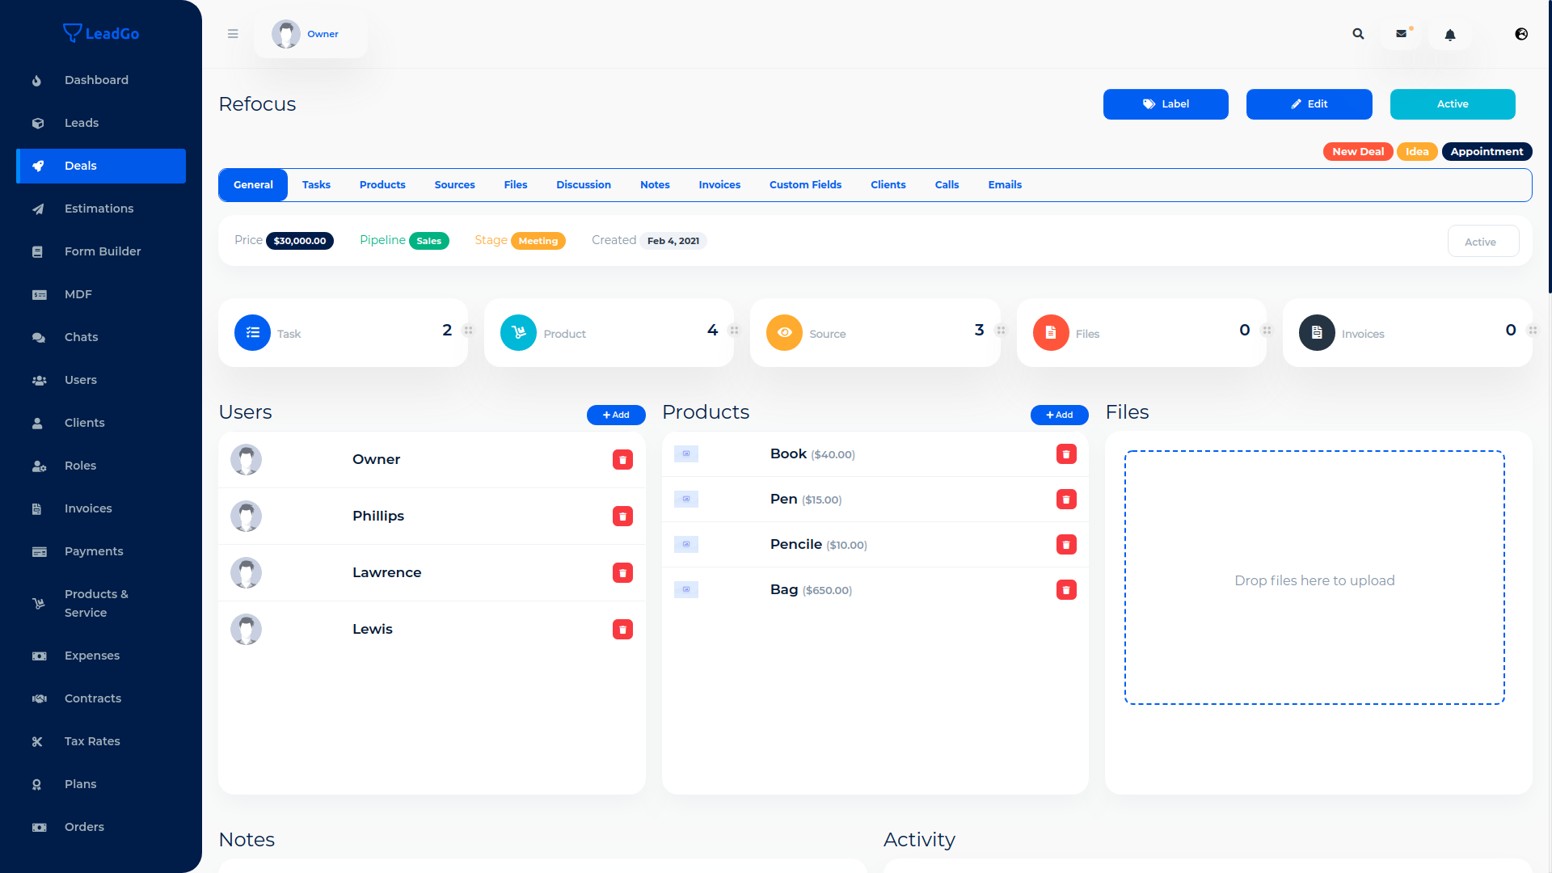Click the Feb 4, 2021 created date
Viewport: 1552px width, 873px height.
pyautogui.click(x=673, y=241)
